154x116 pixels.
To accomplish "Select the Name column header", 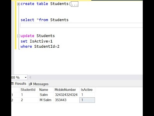I will pos(46,90).
